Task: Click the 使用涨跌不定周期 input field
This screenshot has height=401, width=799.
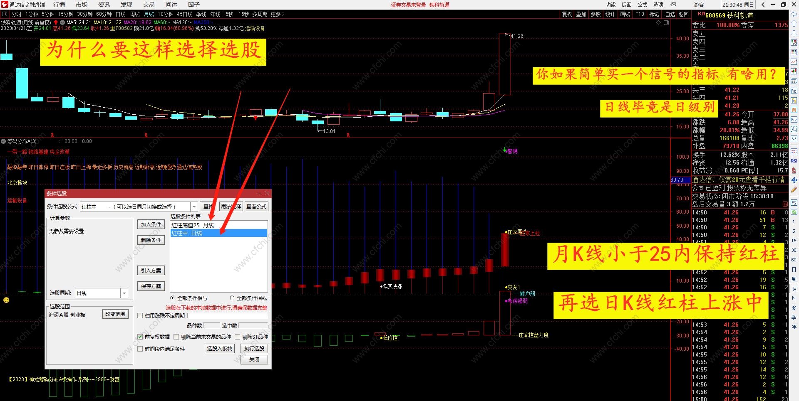Action: (x=227, y=316)
